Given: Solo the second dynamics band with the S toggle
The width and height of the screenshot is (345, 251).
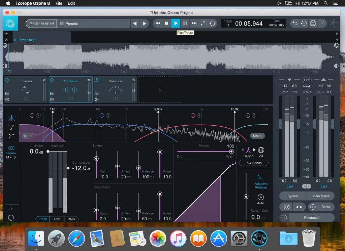Looking at the screenshot, I should (x=108, y=116).
